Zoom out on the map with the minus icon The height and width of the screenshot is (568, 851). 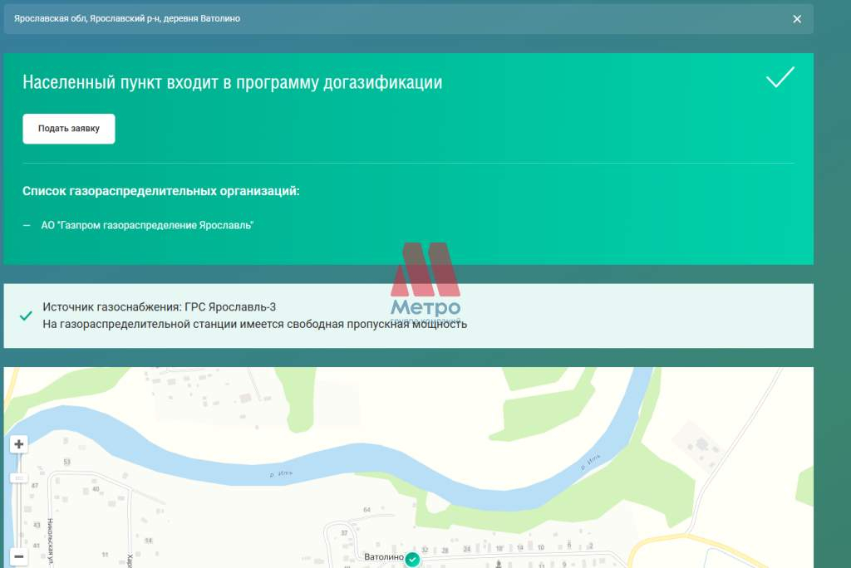(18, 556)
